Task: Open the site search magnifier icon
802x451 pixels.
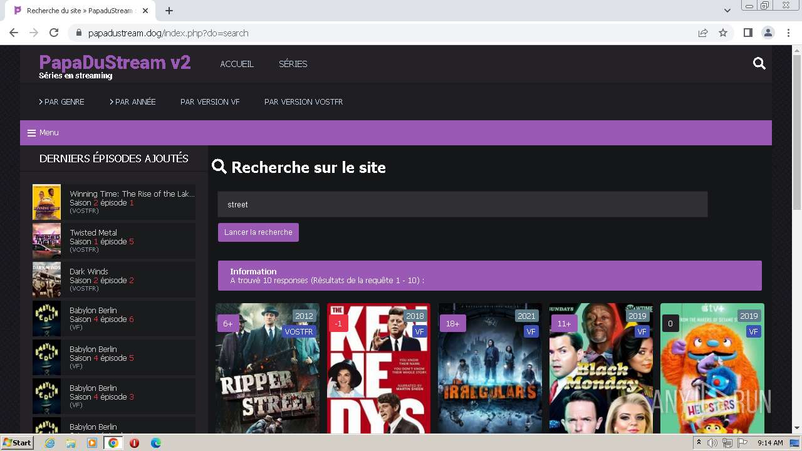Action: coord(759,63)
